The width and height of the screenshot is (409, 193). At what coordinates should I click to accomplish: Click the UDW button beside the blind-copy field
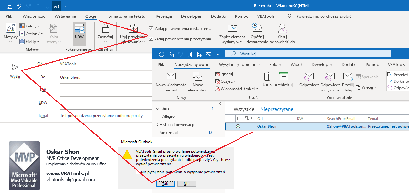pos(43,103)
